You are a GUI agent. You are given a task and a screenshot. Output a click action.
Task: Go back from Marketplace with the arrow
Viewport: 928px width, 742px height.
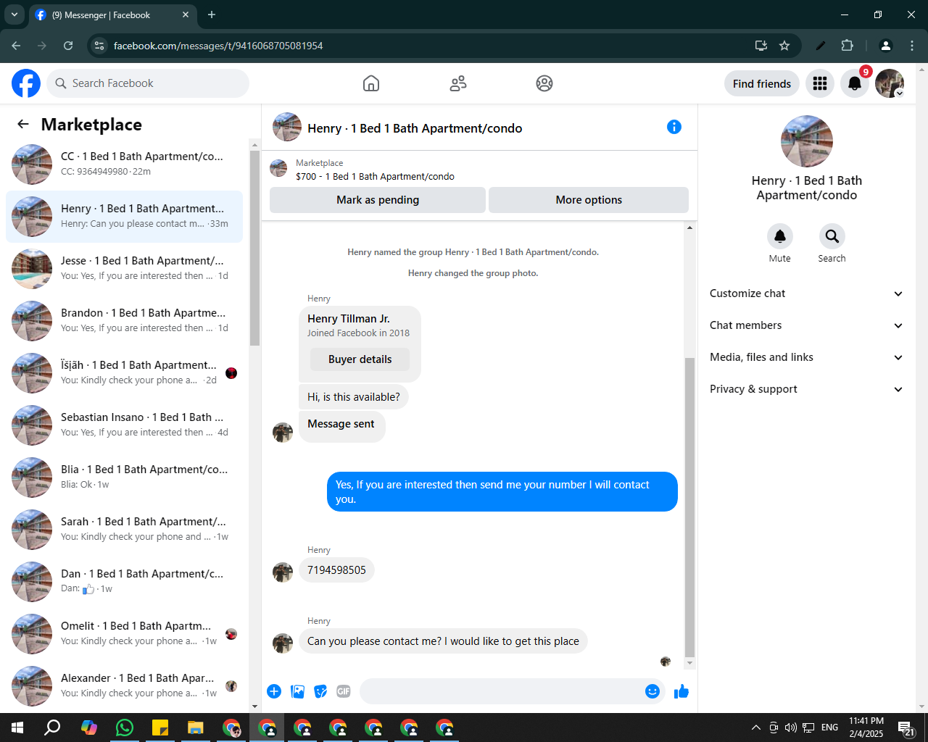click(x=23, y=124)
